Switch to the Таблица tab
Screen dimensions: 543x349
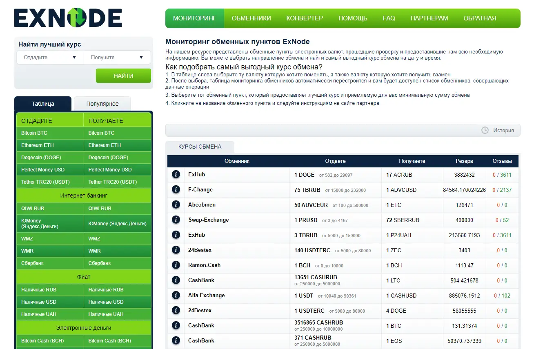[43, 104]
